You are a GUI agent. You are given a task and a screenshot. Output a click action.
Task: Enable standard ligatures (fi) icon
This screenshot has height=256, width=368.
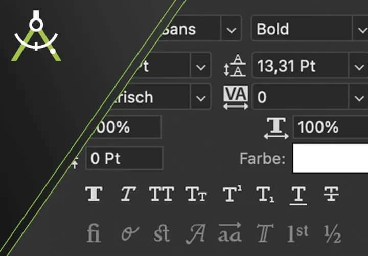[x=94, y=233]
